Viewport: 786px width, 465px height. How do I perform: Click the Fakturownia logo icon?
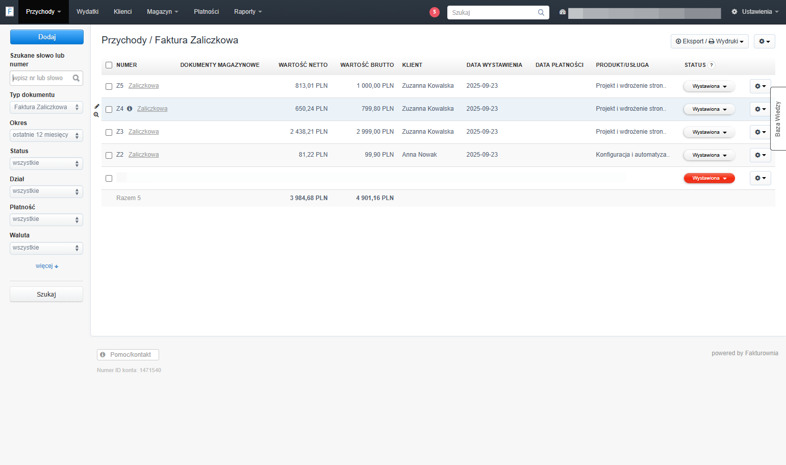pos(9,11)
